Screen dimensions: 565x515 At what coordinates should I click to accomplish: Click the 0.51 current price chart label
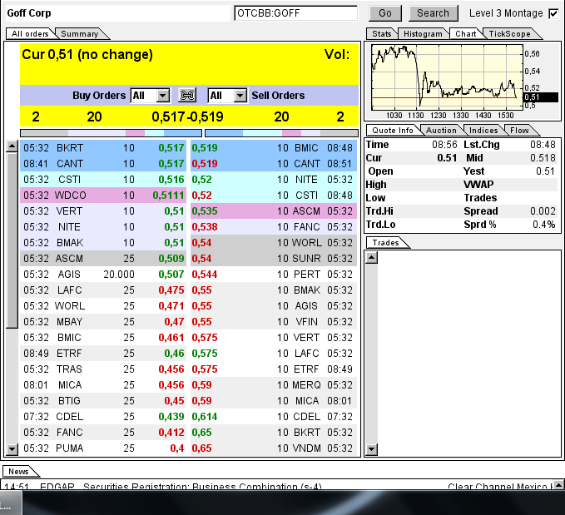pos(541,97)
